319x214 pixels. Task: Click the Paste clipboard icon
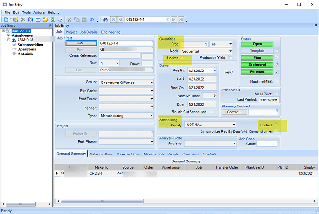tap(84, 19)
